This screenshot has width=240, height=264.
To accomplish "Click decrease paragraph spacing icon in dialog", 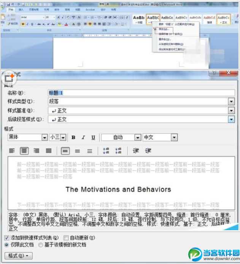I will 118,150.
